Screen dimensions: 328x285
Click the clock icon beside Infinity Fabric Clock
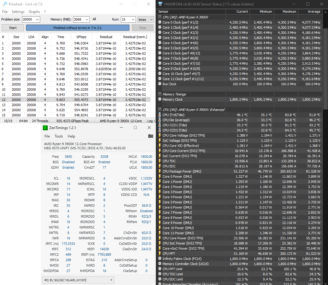[x=160, y=259]
